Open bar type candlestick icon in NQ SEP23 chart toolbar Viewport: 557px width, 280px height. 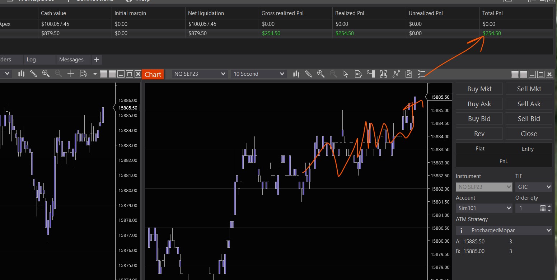296,74
